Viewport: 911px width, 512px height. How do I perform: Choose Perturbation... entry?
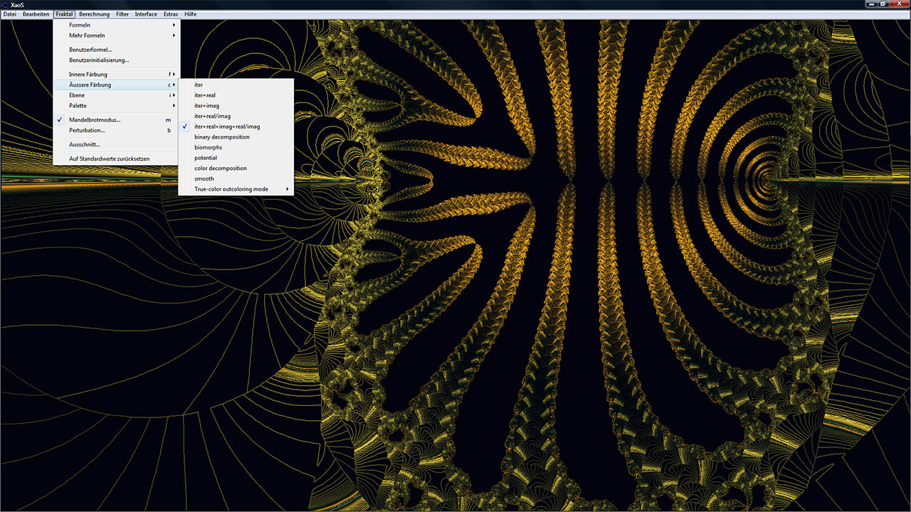coord(117,130)
